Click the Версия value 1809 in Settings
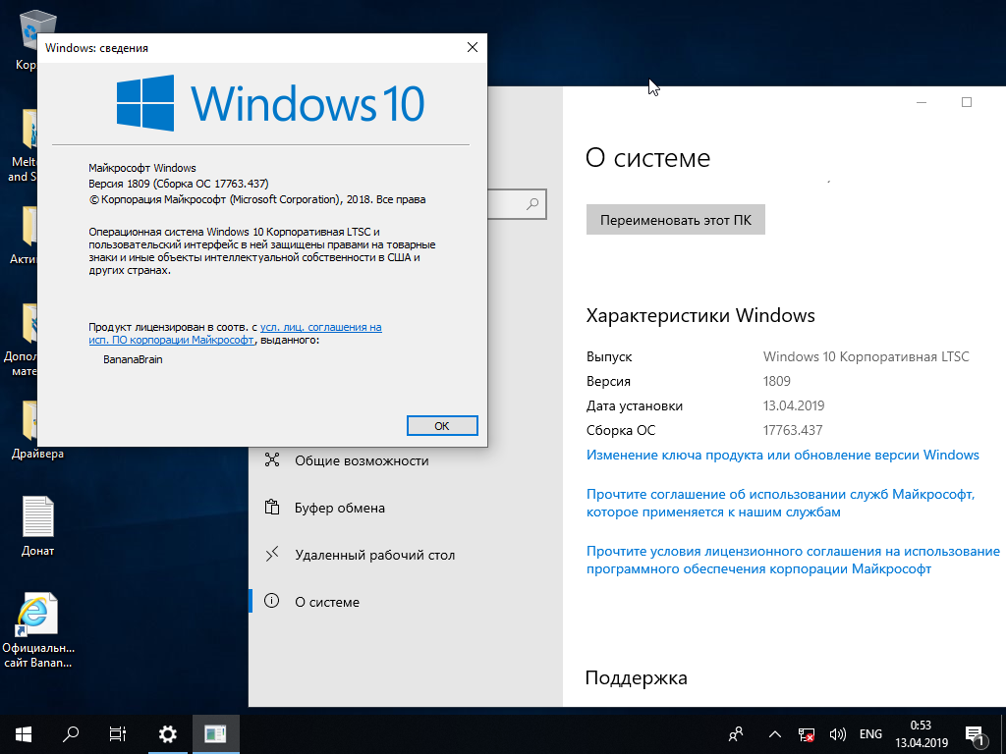 coord(777,381)
